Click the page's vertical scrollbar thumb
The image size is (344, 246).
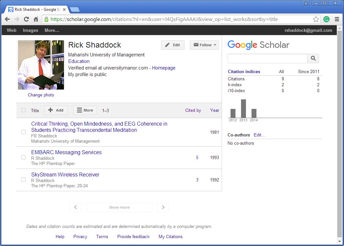click(339, 133)
